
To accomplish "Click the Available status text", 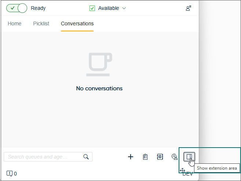I will [x=109, y=8].
